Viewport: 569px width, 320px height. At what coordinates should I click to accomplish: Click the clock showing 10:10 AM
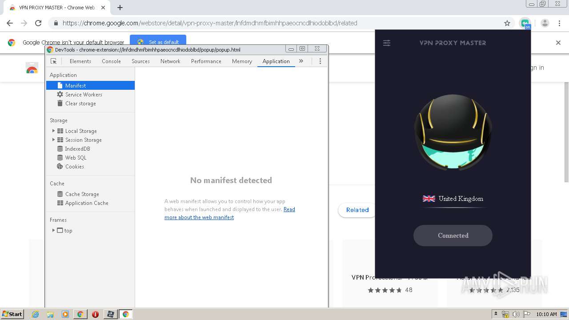pos(546,314)
